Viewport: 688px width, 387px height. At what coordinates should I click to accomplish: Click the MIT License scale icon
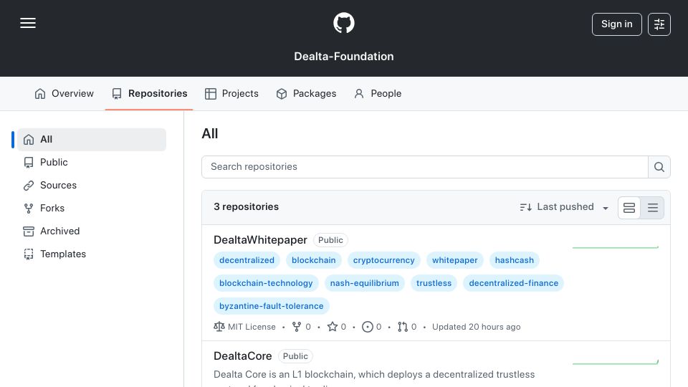219,327
